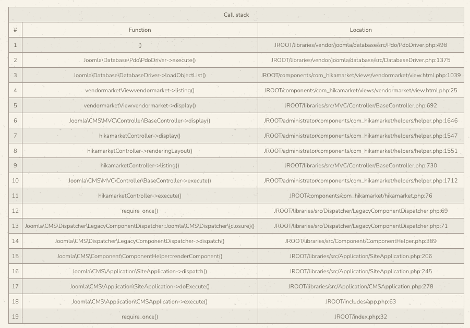Select hikamarket.php:76 location entry
Viewport: 470px width, 328px height.
[361, 196]
